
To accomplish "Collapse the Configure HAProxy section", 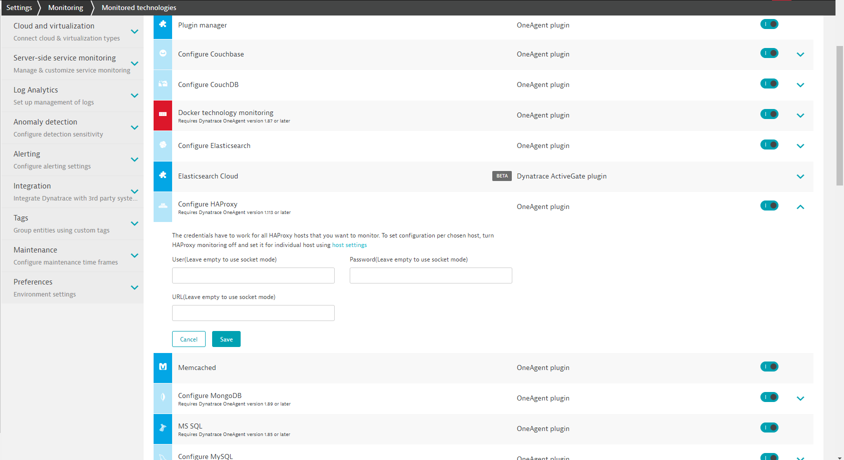I will click(x=800, y=207).
